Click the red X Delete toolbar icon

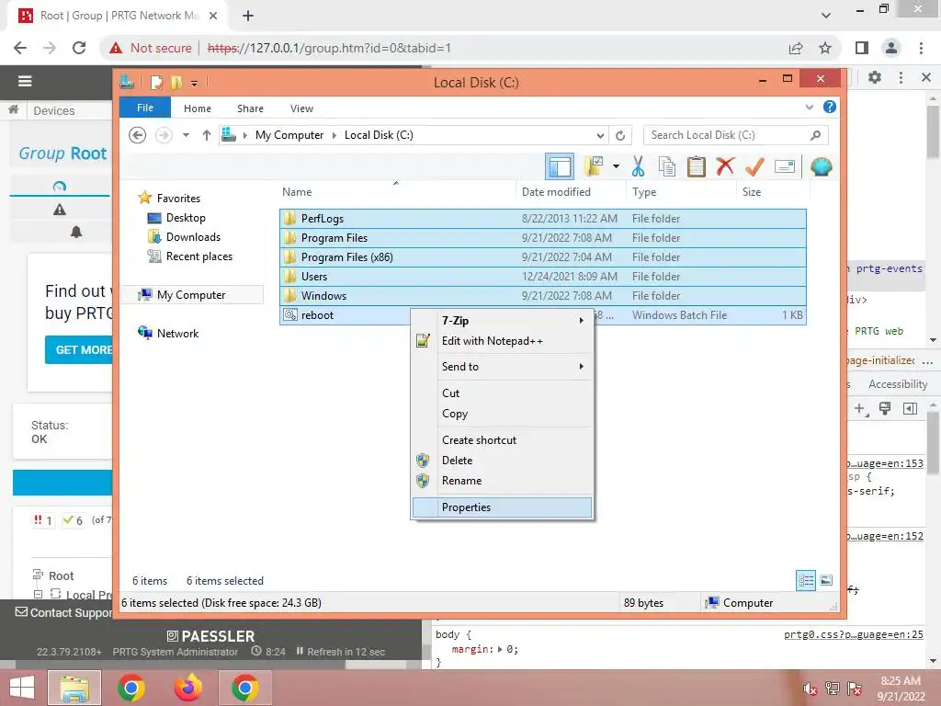point(725,165)
